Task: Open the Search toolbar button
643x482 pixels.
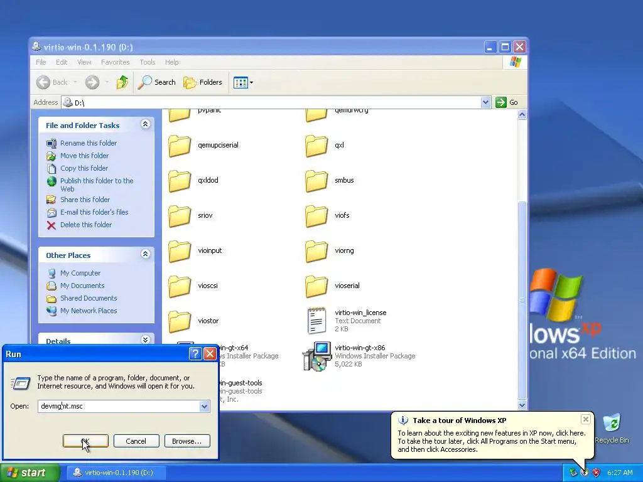Action: [156, 82]
